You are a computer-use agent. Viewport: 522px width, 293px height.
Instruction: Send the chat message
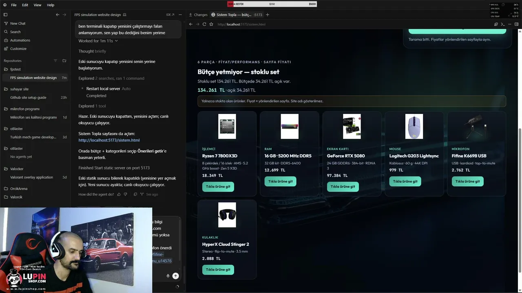pyautogui.click(x=175, y=276)
